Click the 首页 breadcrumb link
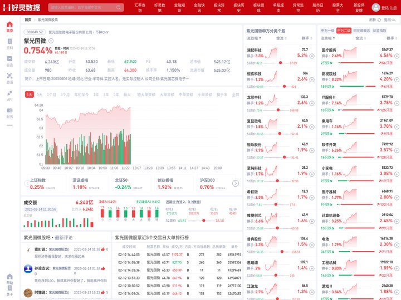This screenshot has width=401, height=300. click(x=28, y=19)
